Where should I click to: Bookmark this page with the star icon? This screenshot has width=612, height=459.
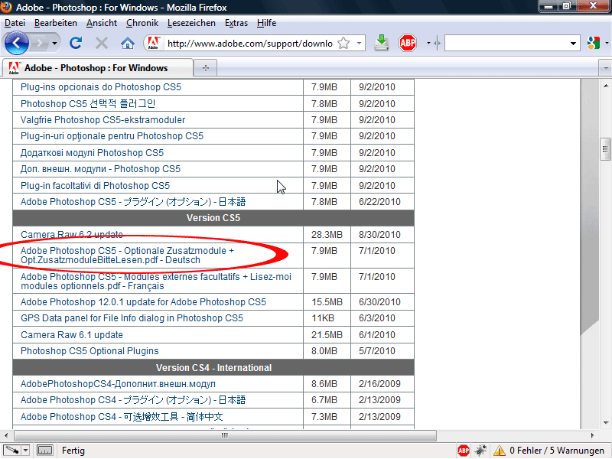343,43
